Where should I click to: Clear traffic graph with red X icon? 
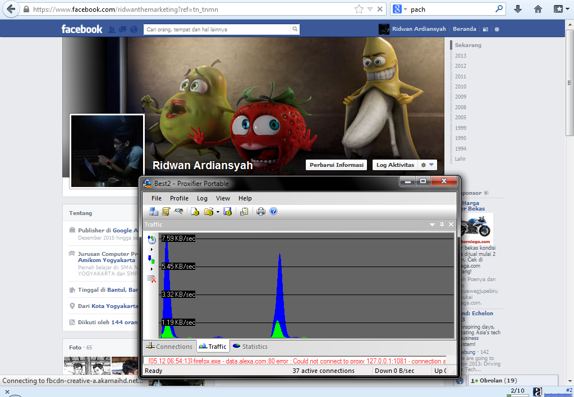tap(151, 279)
